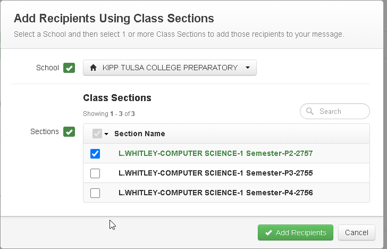
Task: Check the P4-2756 section checkbox
Action: 95,193
